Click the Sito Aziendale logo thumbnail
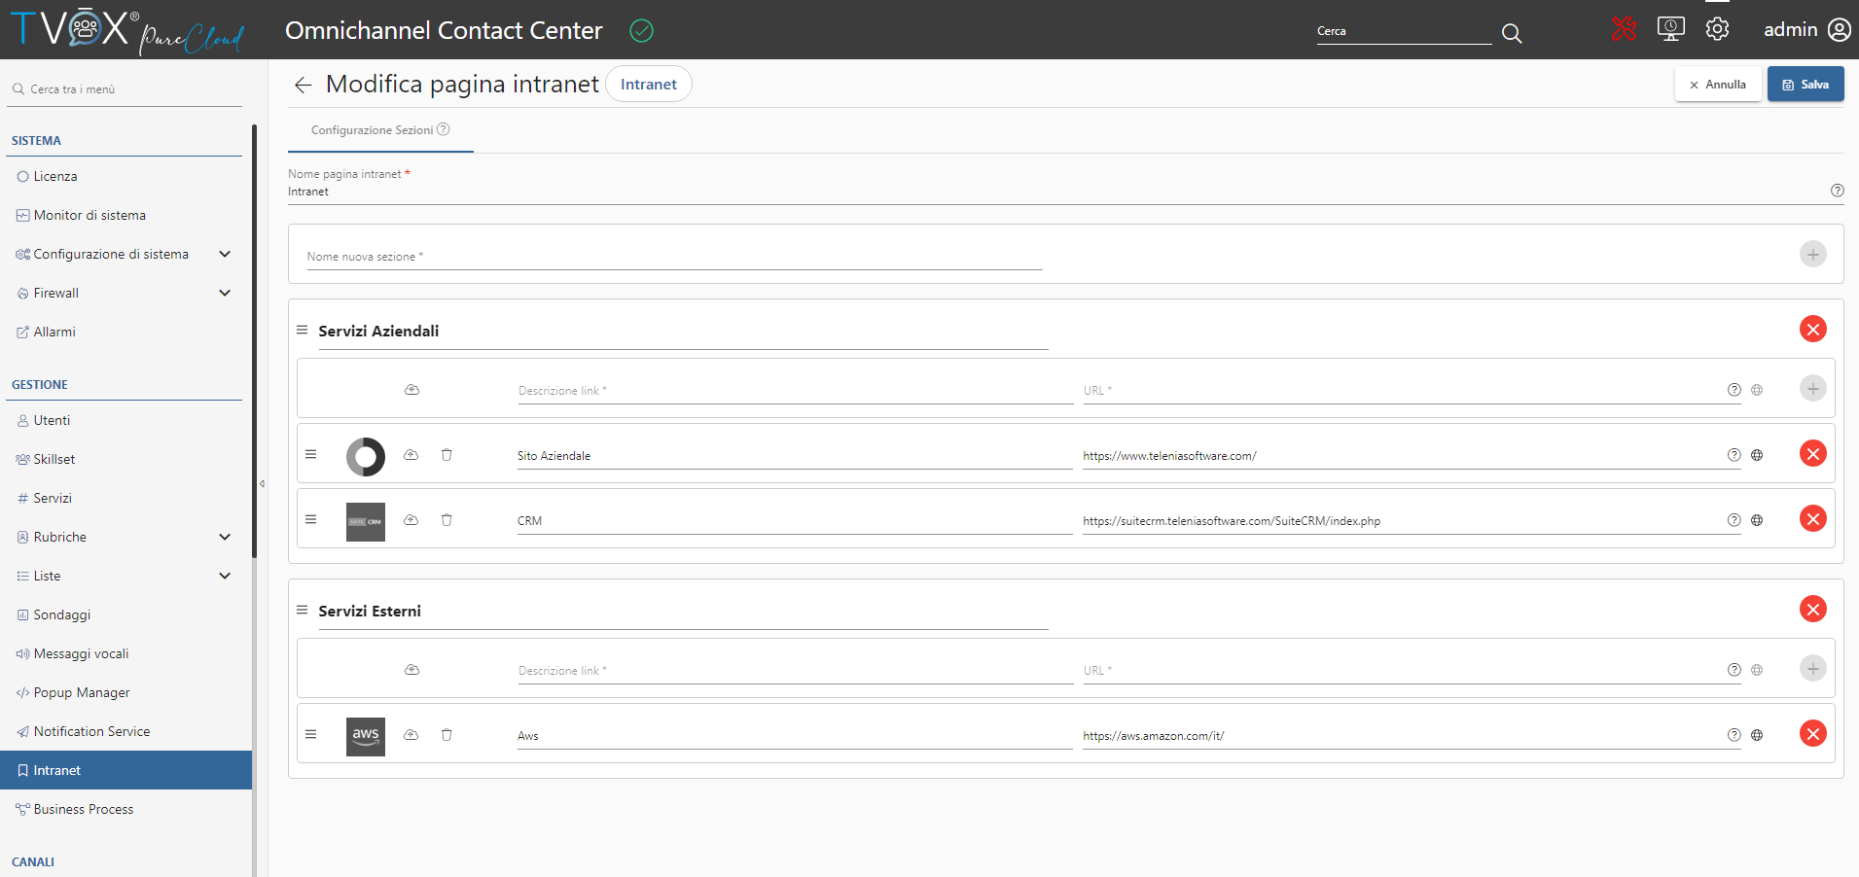This screenshot has width=1859, height=877. tap(366, 457)
